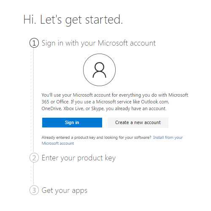211x211 pixels.
Task: Click the Hi. Let's get started title
Action: pos(73,20)
